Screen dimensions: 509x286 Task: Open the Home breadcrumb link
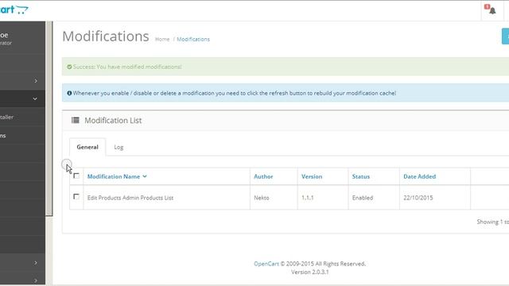pos(162,39)
